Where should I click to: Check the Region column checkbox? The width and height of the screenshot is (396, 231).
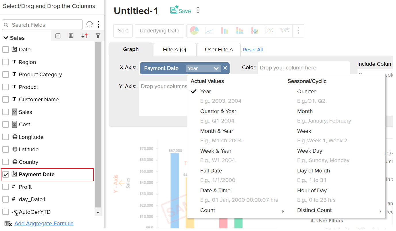pyautogui.click(x=5, y=62)
